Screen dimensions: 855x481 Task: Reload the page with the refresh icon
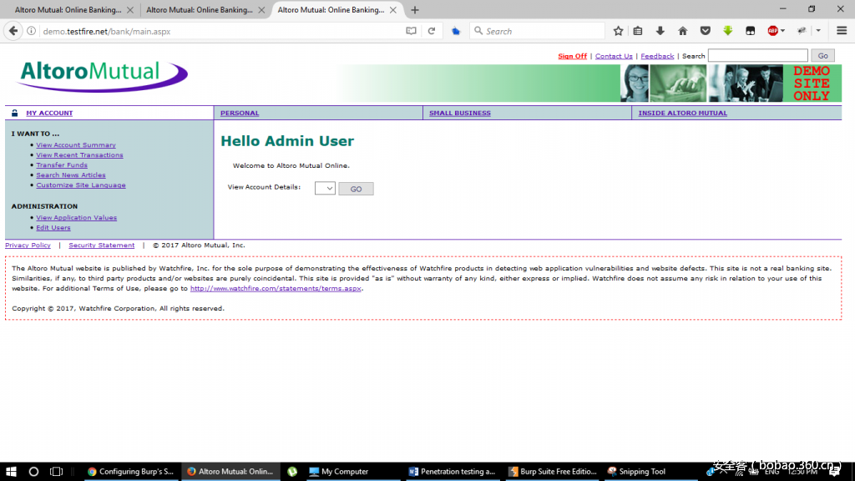(x=431, y=30)
